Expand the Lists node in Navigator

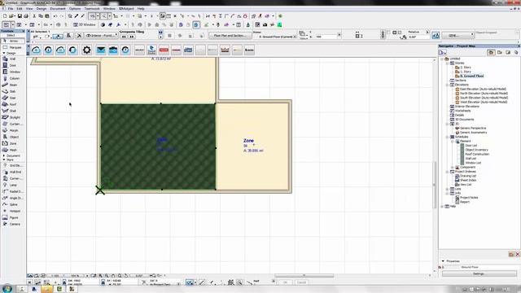pos(447,189)
